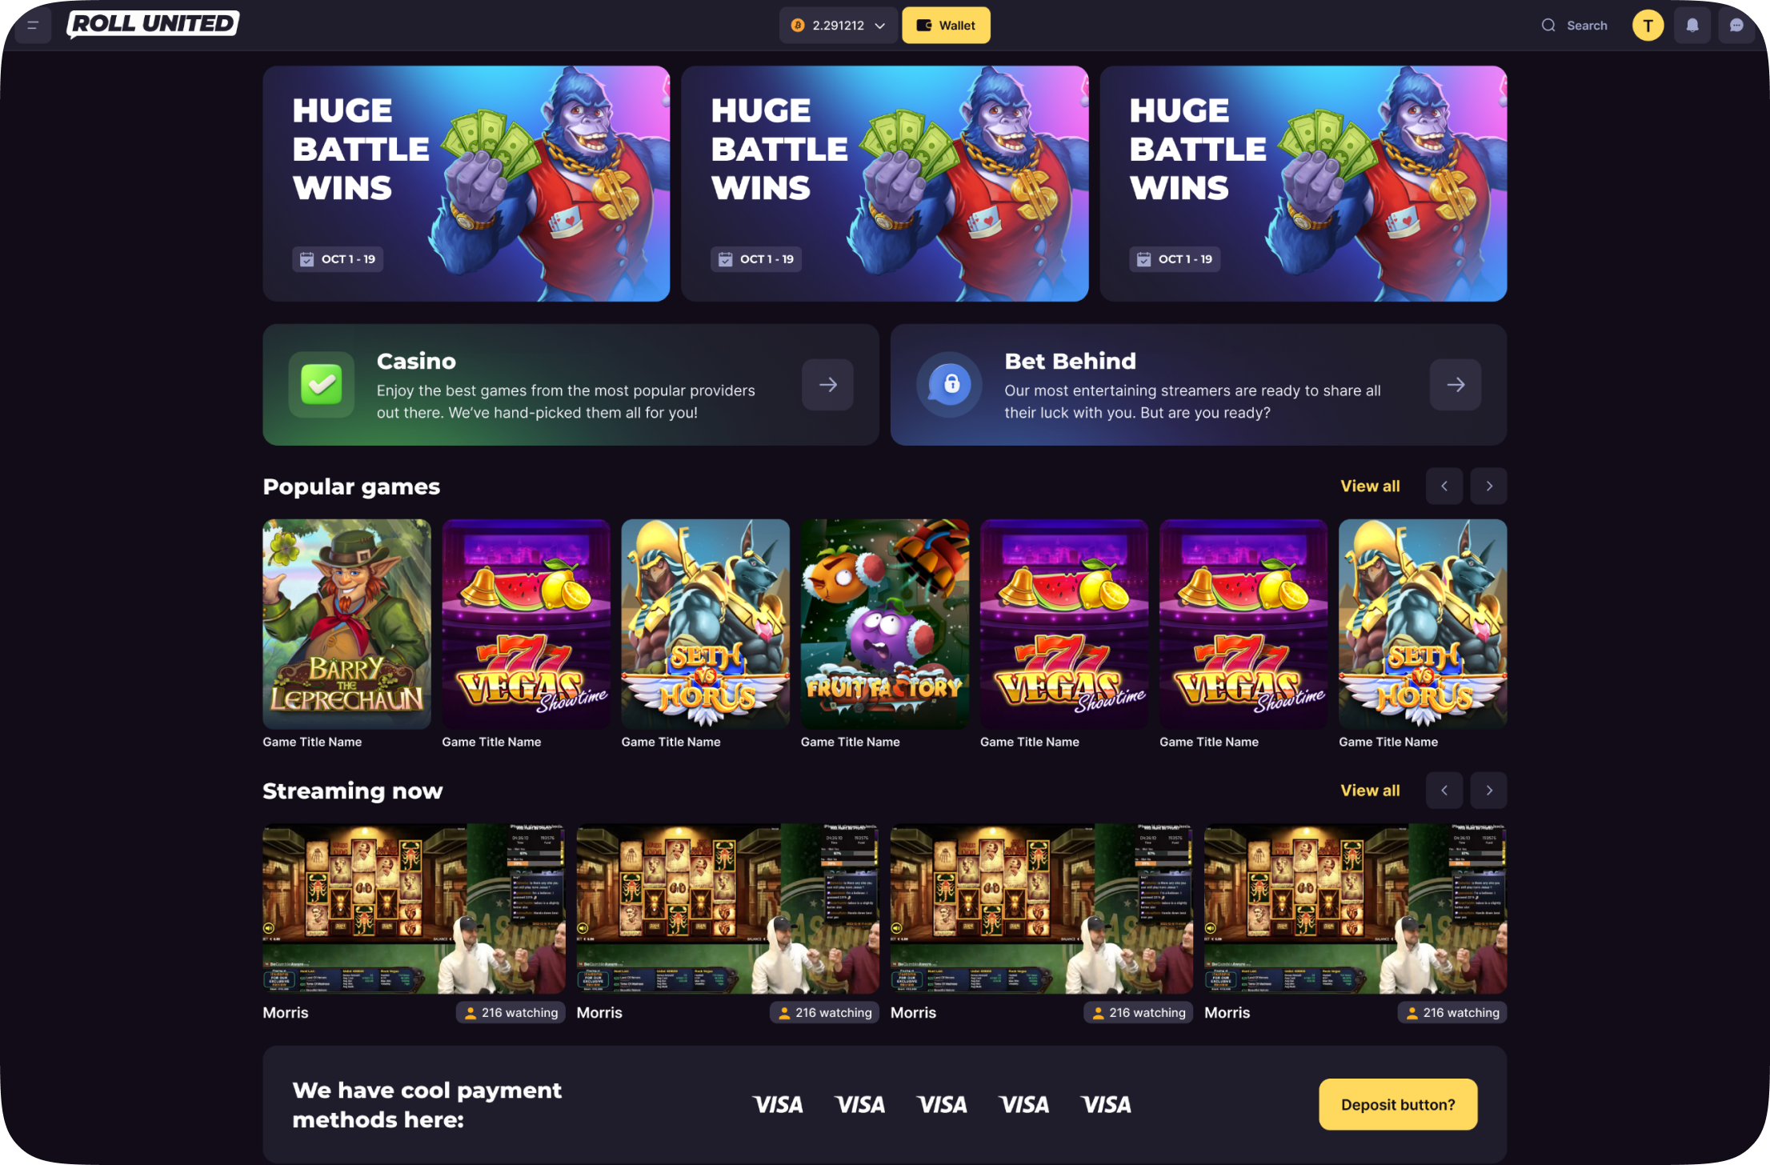The image size is (1770, 1165).
Task: Open the chat bubble icon
Action: click(1736, 25)
